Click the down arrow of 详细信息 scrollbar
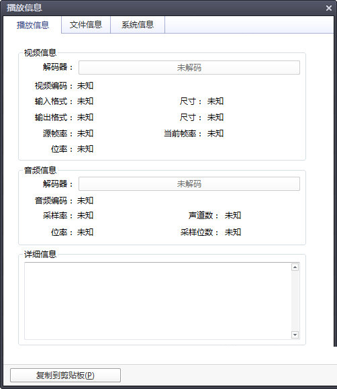The height and width of the screenshot is (389, 337). pyautogui.click(x=295, y=335)
